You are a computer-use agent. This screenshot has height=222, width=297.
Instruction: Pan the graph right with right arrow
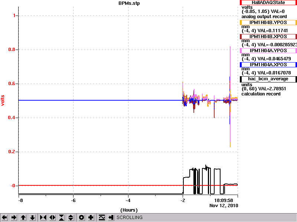click(14, 218)
